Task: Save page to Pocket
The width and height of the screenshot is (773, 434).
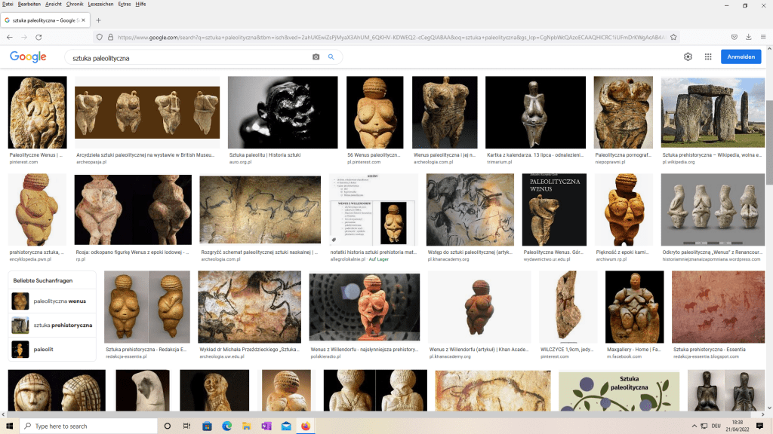Action: click(734, 37)
